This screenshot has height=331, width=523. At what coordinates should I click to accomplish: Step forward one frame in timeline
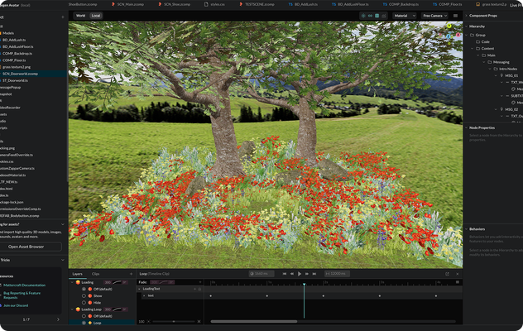click(x=307, y=274)
